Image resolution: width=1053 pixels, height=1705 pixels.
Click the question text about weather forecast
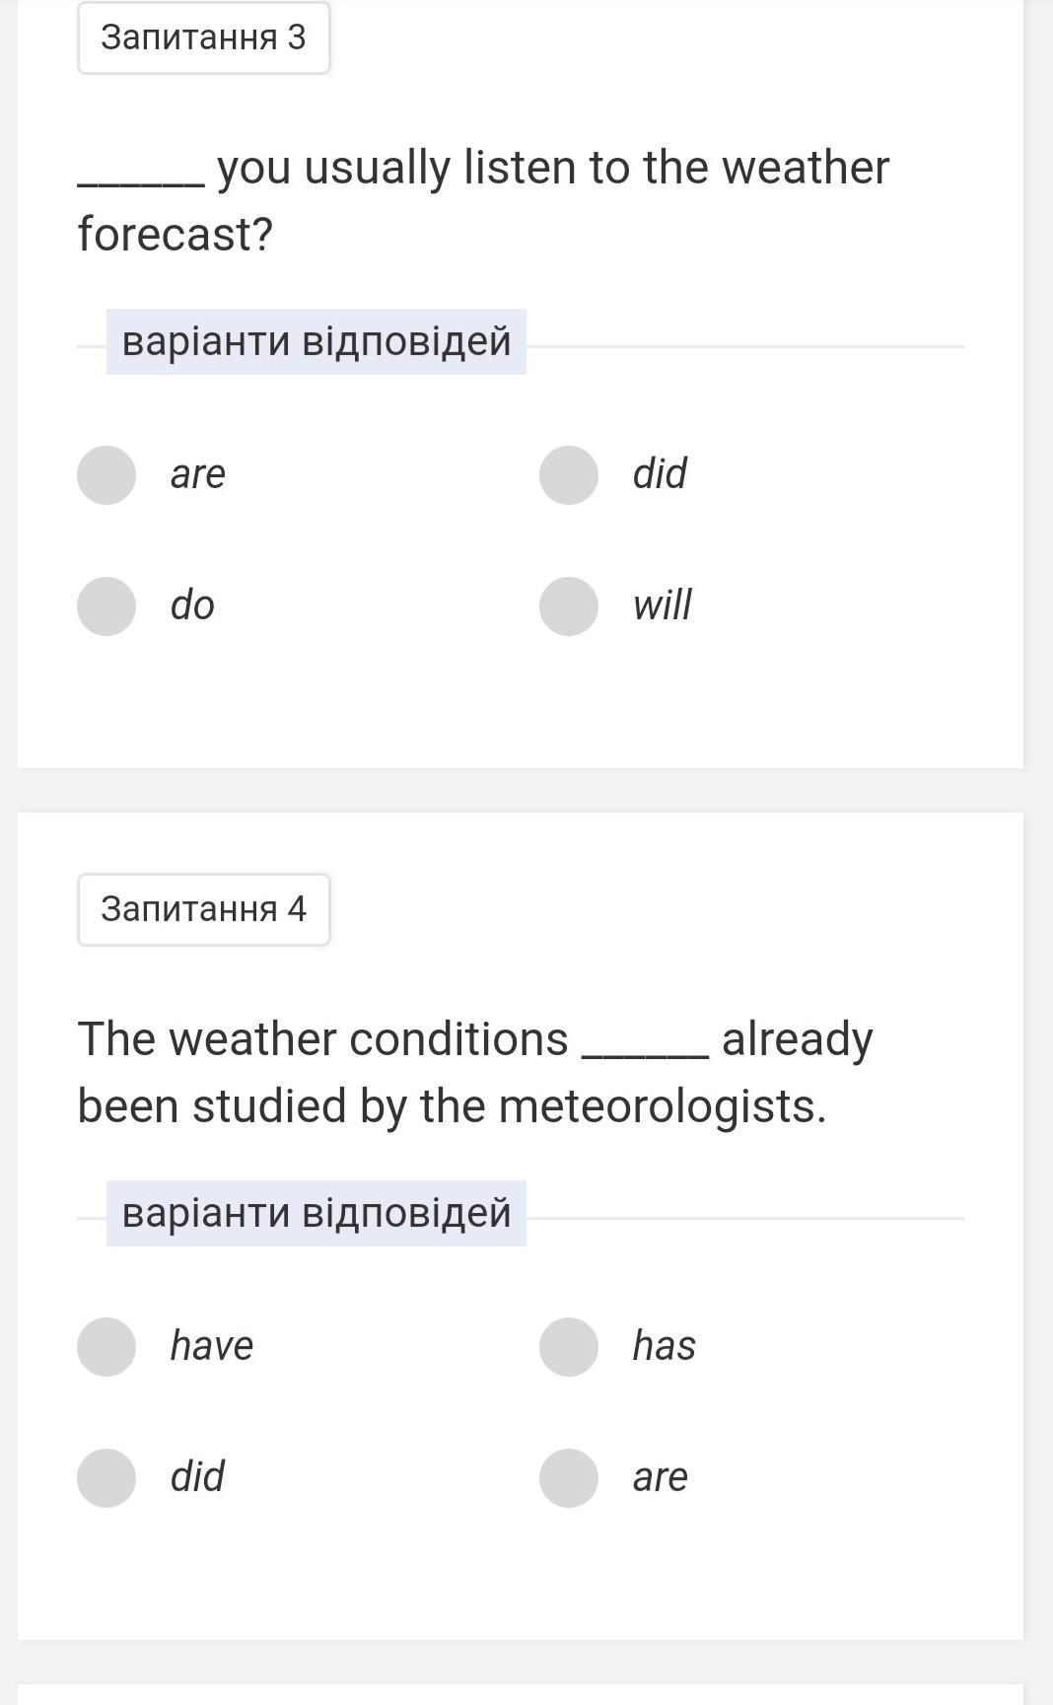(x=484, y=201)
